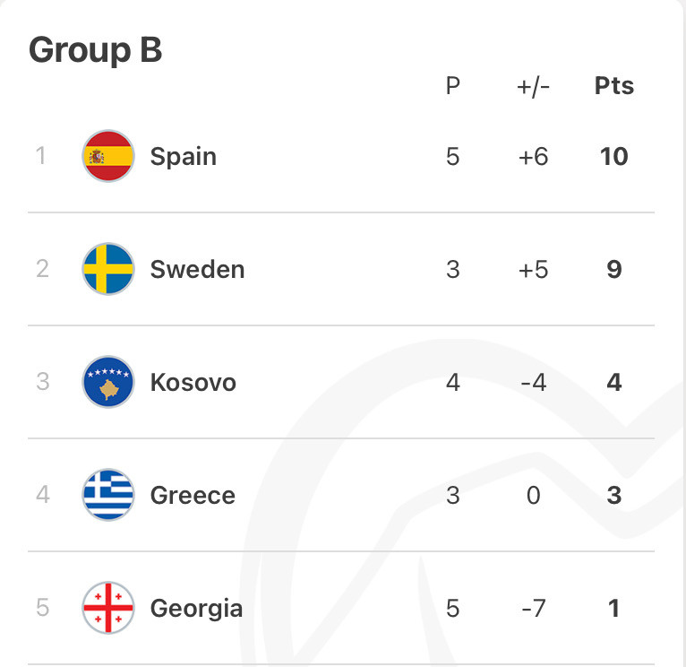Click the Spain flag icon
This screenshot has width=686, height=667.
point(108,156)
